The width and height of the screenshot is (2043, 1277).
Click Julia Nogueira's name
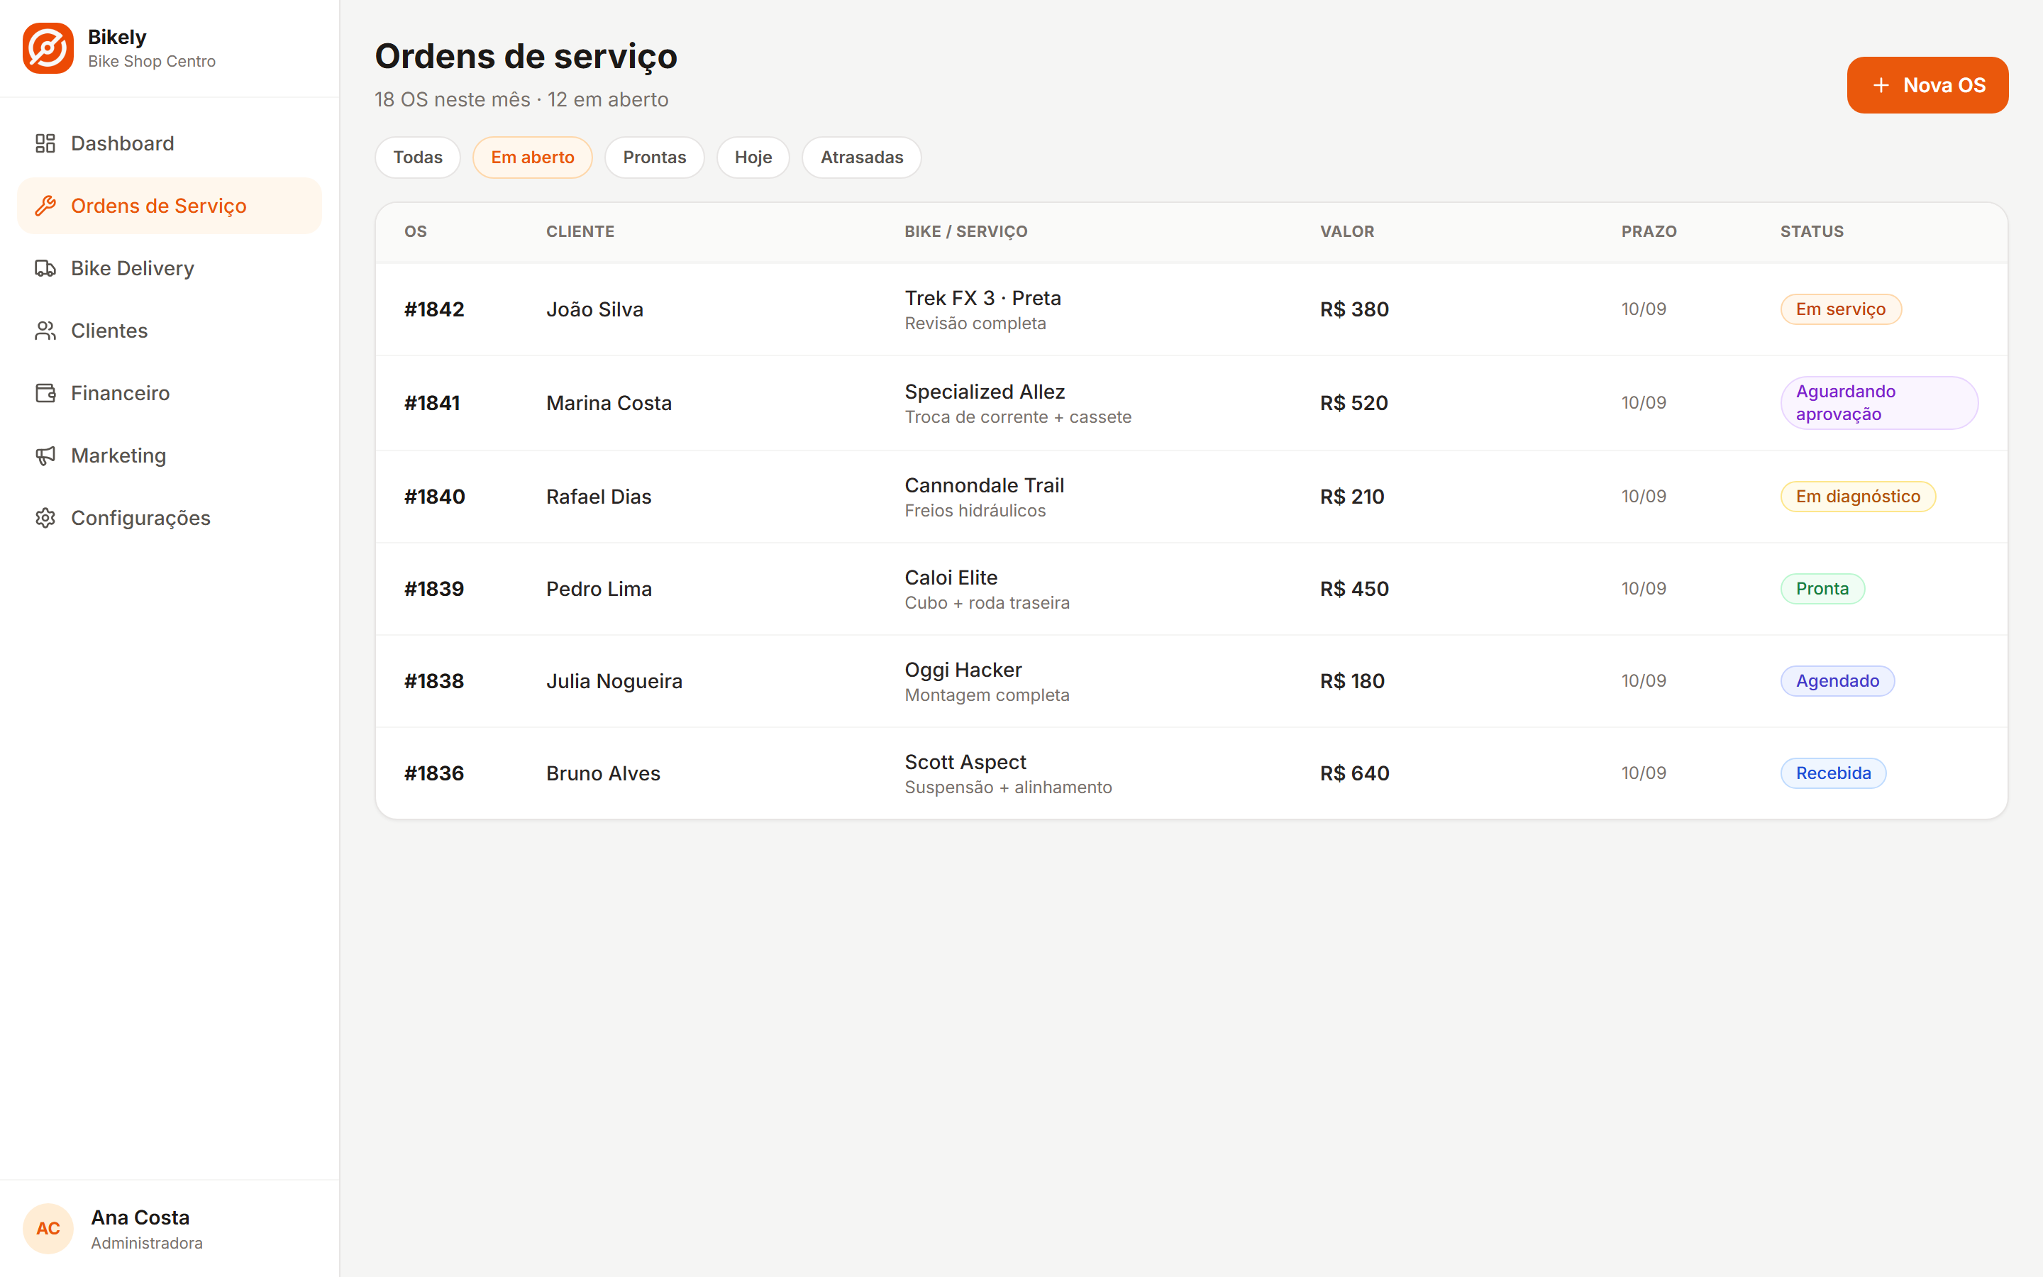point(614,681)
